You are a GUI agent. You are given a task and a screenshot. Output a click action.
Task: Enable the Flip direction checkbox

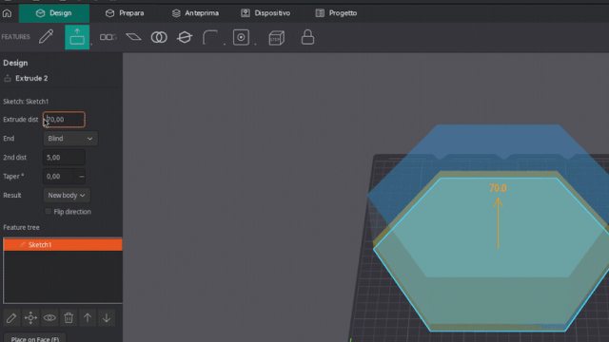click(49, 212)
